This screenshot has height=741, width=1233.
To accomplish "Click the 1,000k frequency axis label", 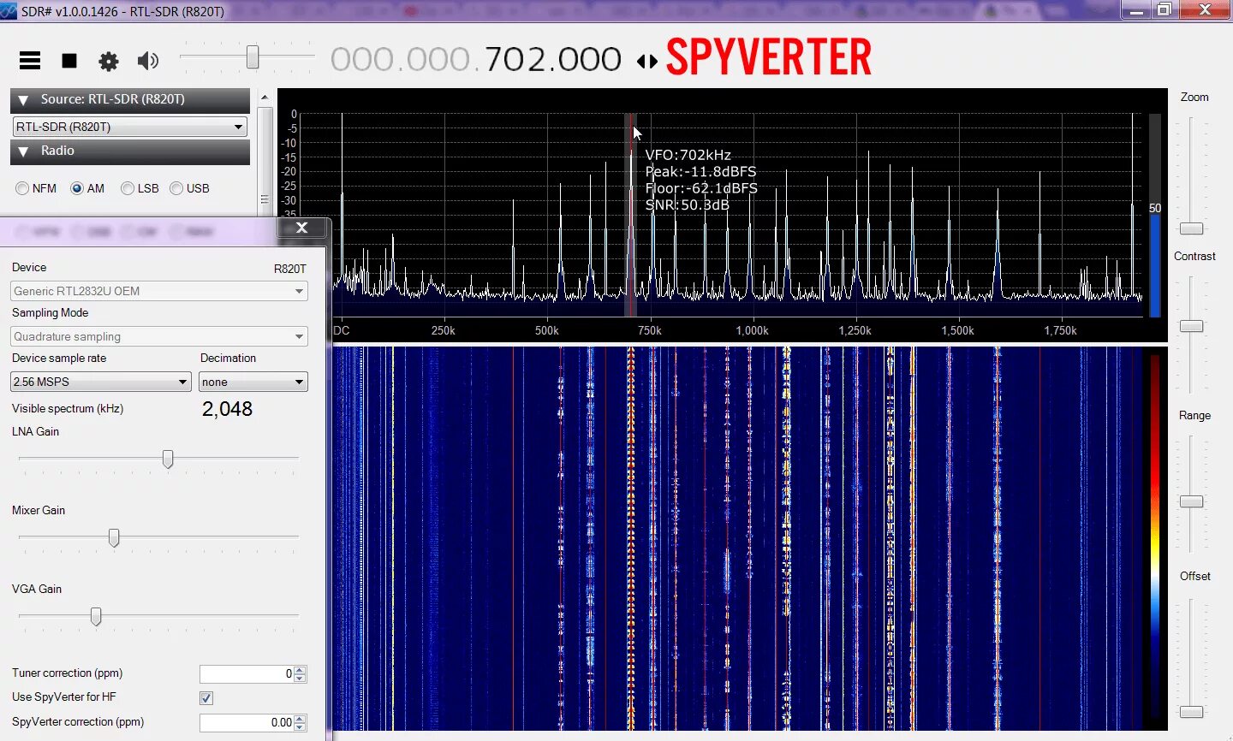I will pyautogui.click(x=752, y=330).
